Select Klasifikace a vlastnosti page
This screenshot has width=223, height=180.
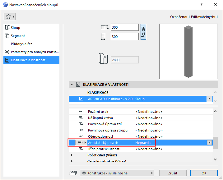pos(31,60)
